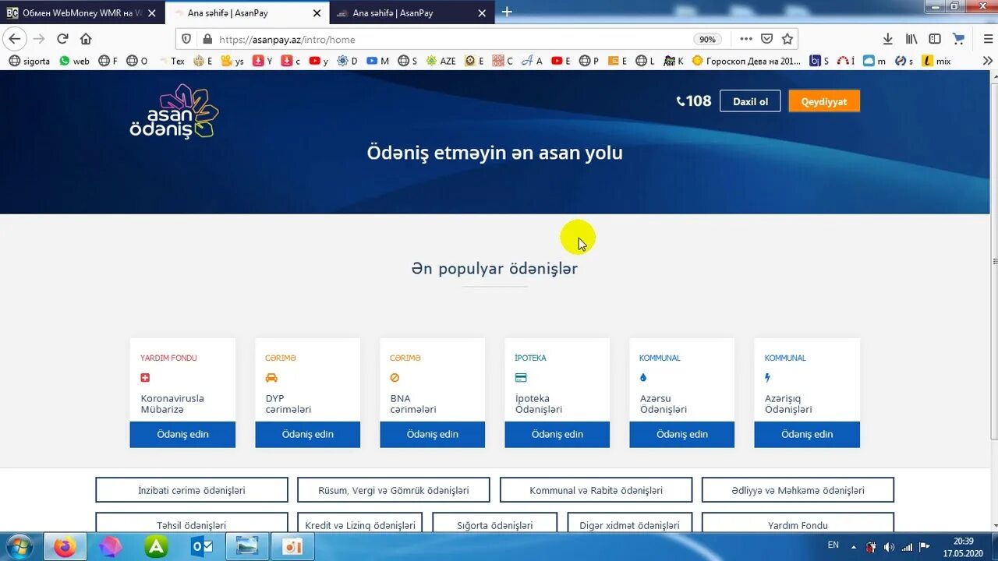998x561 pixels.
Task: Click the padlock site security icon
Action: tap(207, 39)
